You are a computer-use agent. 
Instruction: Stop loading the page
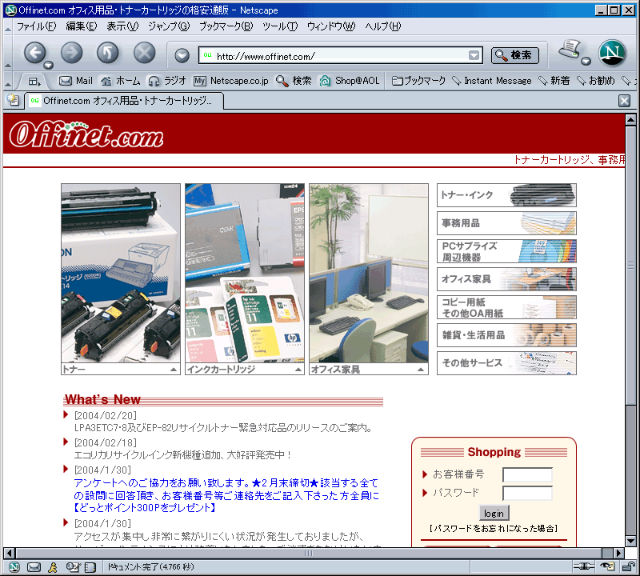click(145, 52)
